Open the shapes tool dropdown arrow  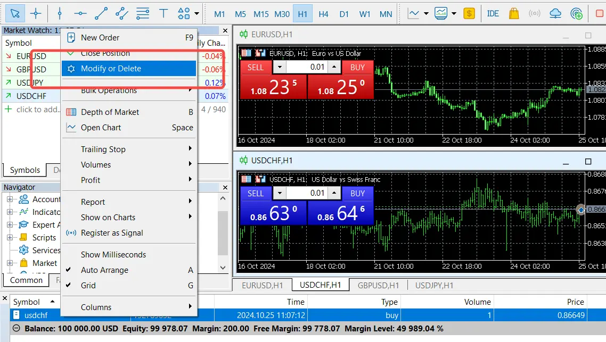click(x=197, y=14)
